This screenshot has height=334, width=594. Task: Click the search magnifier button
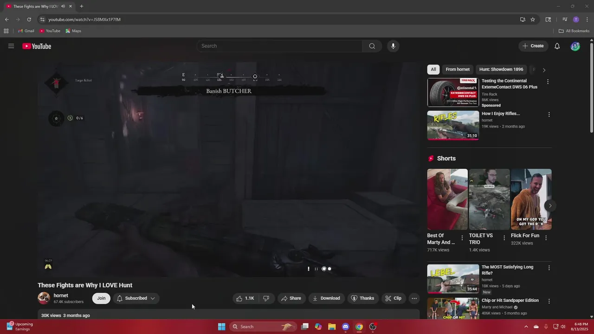point(372,46)
